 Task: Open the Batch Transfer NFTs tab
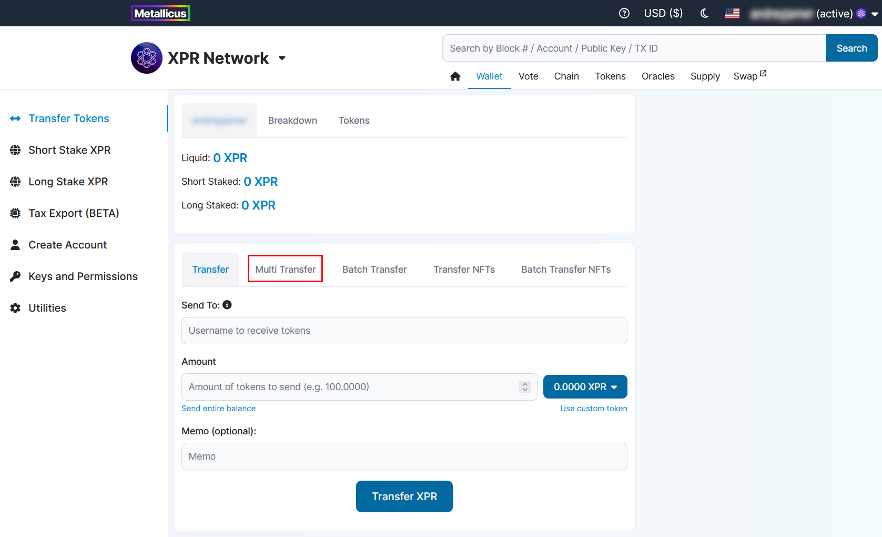(x=566, y=270)
